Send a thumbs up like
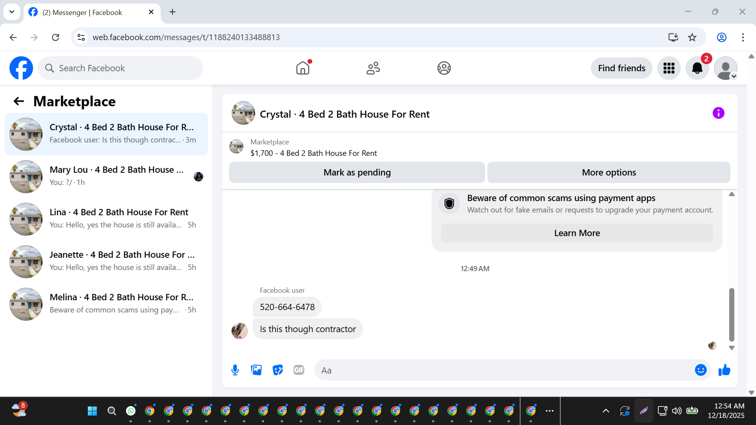This screenshot has height=425, width=756. [x=724, y=370]
